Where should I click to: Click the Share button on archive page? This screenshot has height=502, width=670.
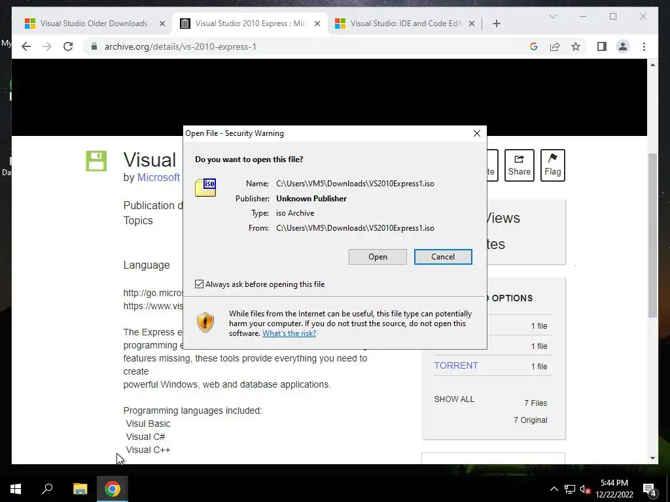point(519,165)
